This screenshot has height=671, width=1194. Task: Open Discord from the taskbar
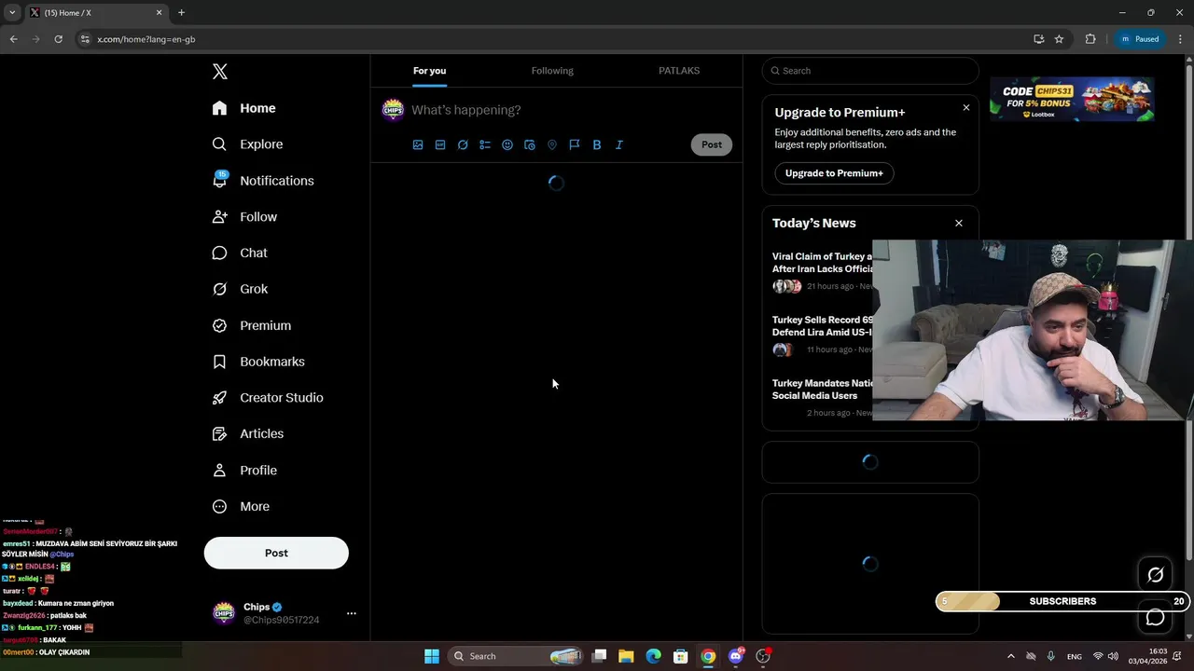[736, 656]
